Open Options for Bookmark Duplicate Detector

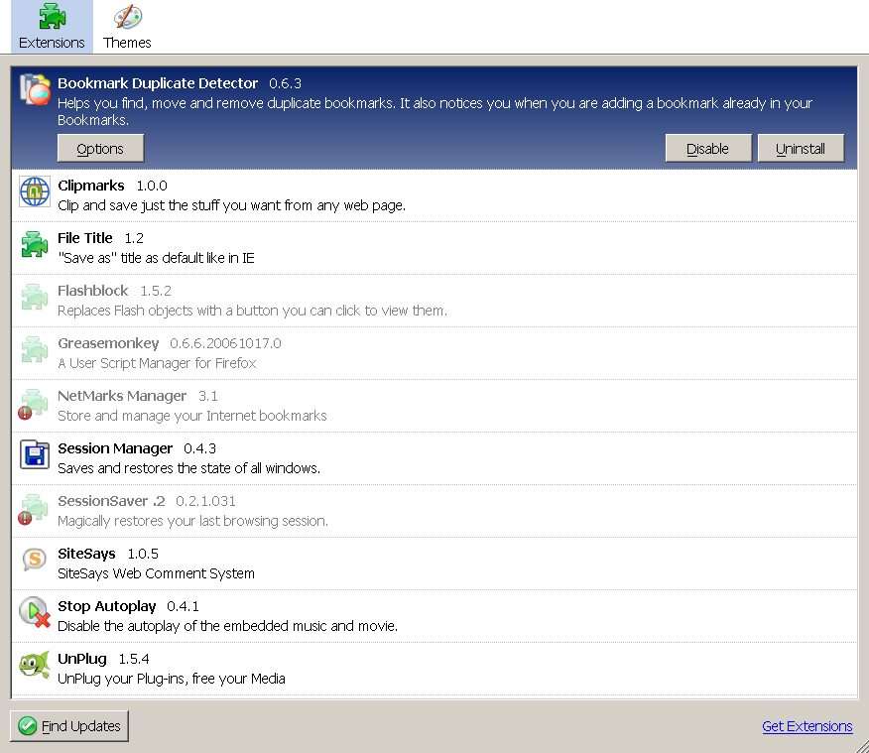(100, 149)
